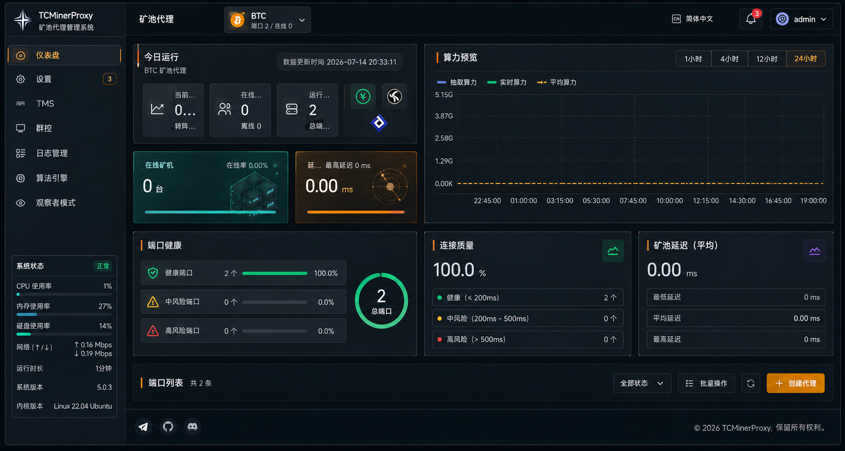
Task: Select the 1小时 time range tab
Action: point(693,59)
